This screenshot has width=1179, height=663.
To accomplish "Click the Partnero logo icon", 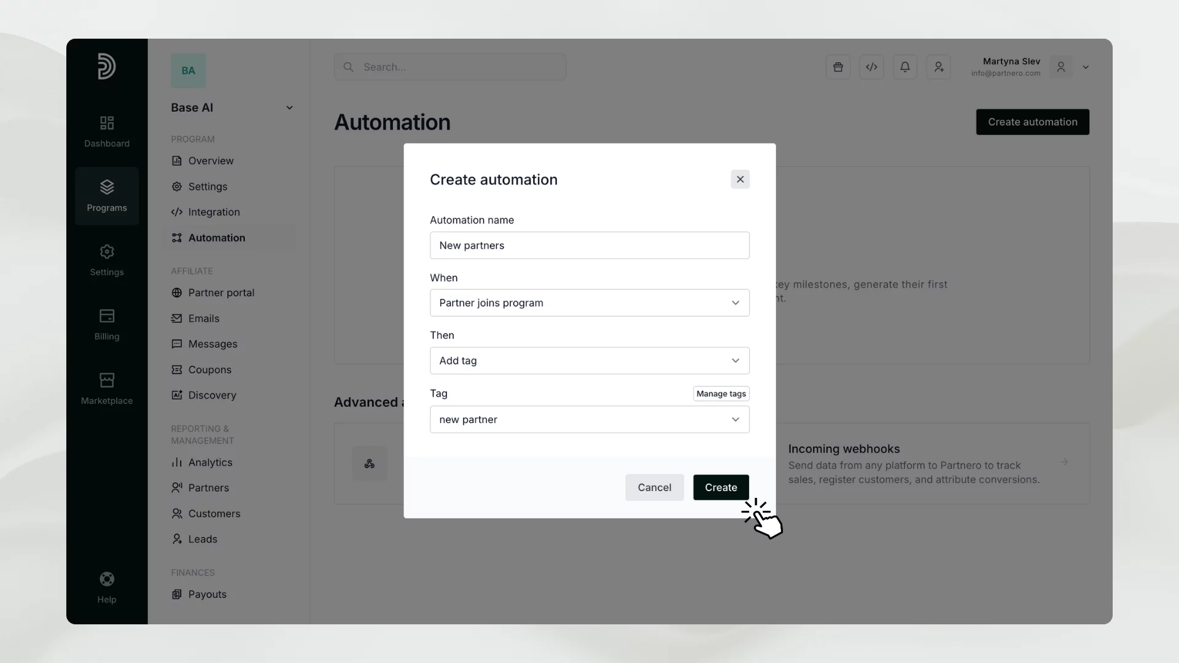I will click(107, 66).
